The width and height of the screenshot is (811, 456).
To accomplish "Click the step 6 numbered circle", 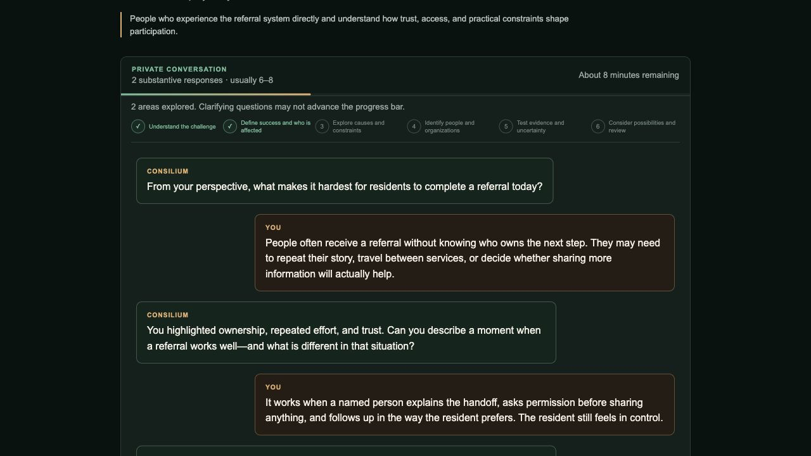I will pos(597,127).
